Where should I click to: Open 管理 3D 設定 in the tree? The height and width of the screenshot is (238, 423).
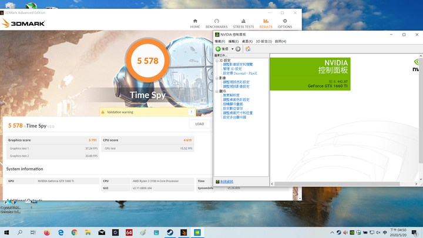[x=232, y=69]
